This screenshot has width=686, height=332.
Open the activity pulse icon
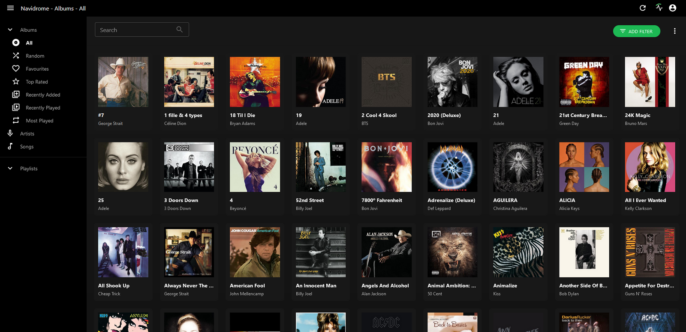[x=659, y=8]
